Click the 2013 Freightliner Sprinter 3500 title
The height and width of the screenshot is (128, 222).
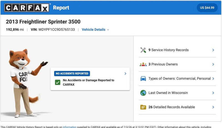point(43,22)
